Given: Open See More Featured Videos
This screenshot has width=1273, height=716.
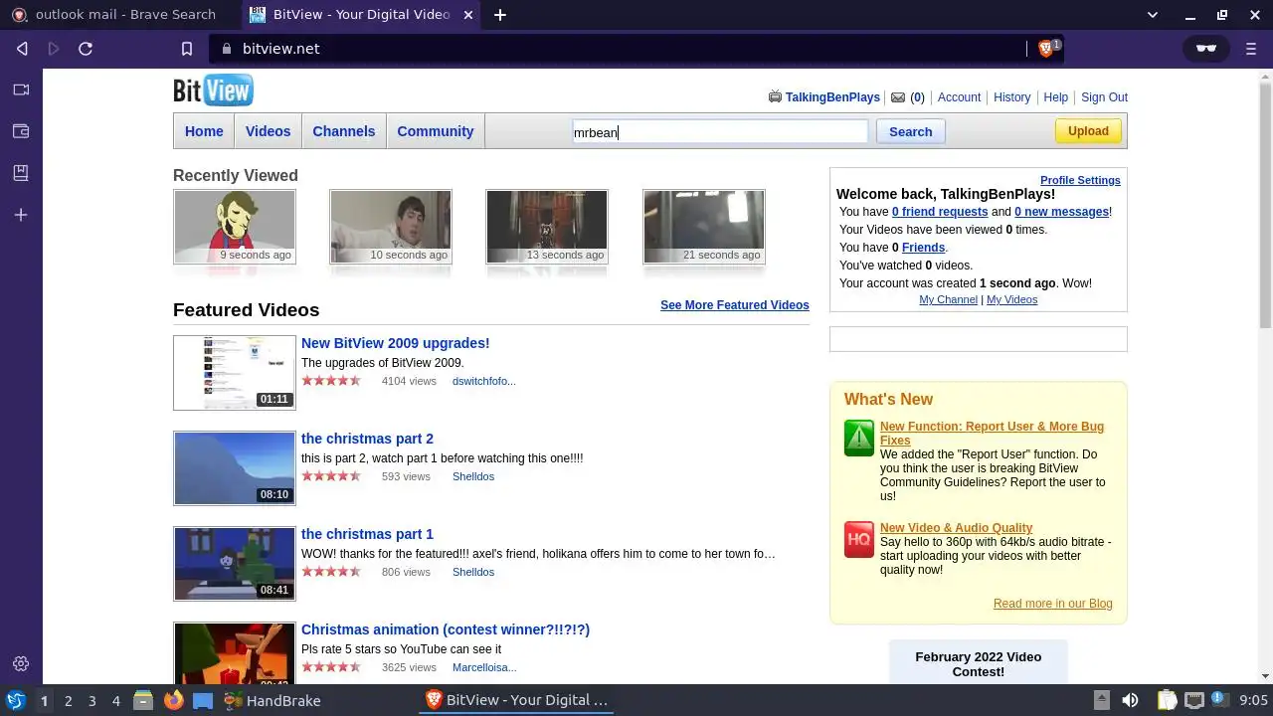Looking at the screenshot, I should [x=735, y=305].
